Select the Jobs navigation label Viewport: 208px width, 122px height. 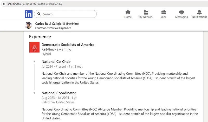(x=164, y=17)
